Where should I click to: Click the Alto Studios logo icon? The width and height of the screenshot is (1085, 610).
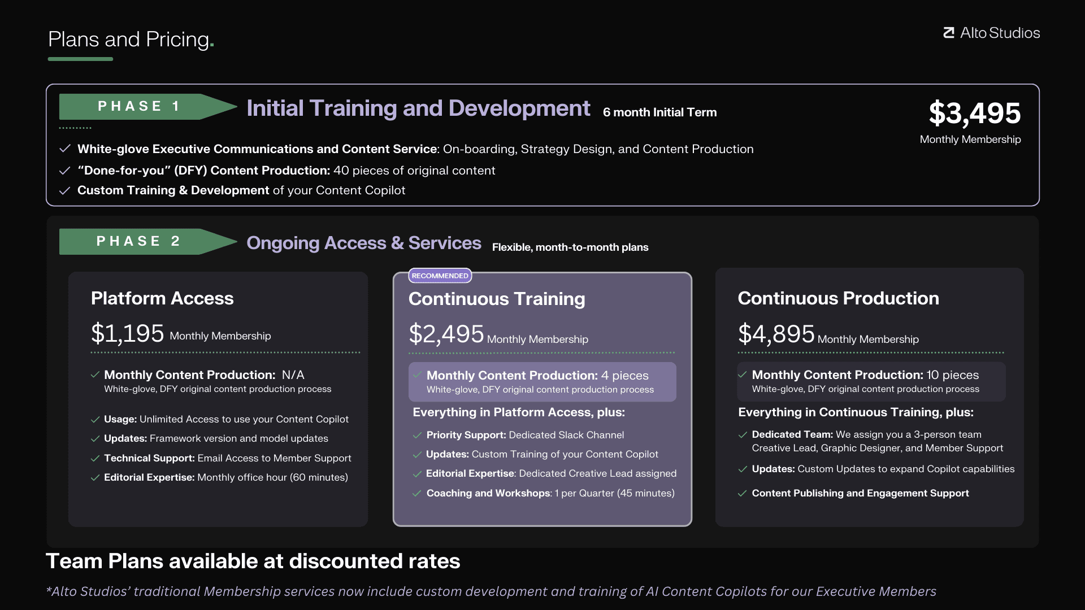click(949, 33)
